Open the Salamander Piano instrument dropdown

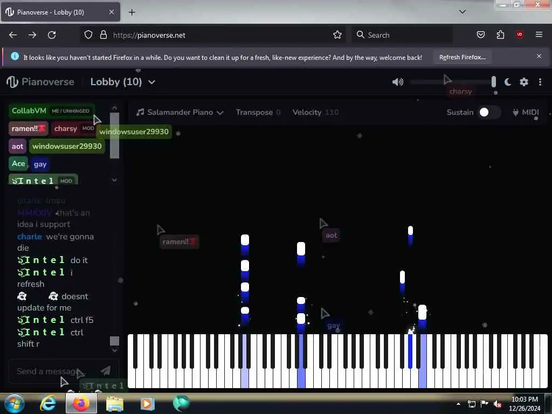(180, 112)
